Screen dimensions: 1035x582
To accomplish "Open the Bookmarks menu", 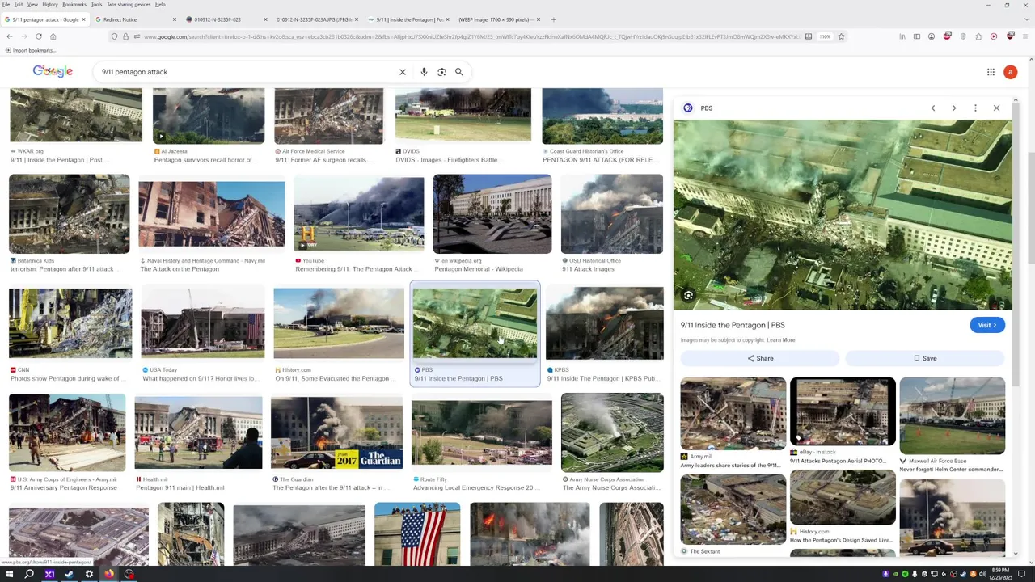I will (x=74, y=4).
